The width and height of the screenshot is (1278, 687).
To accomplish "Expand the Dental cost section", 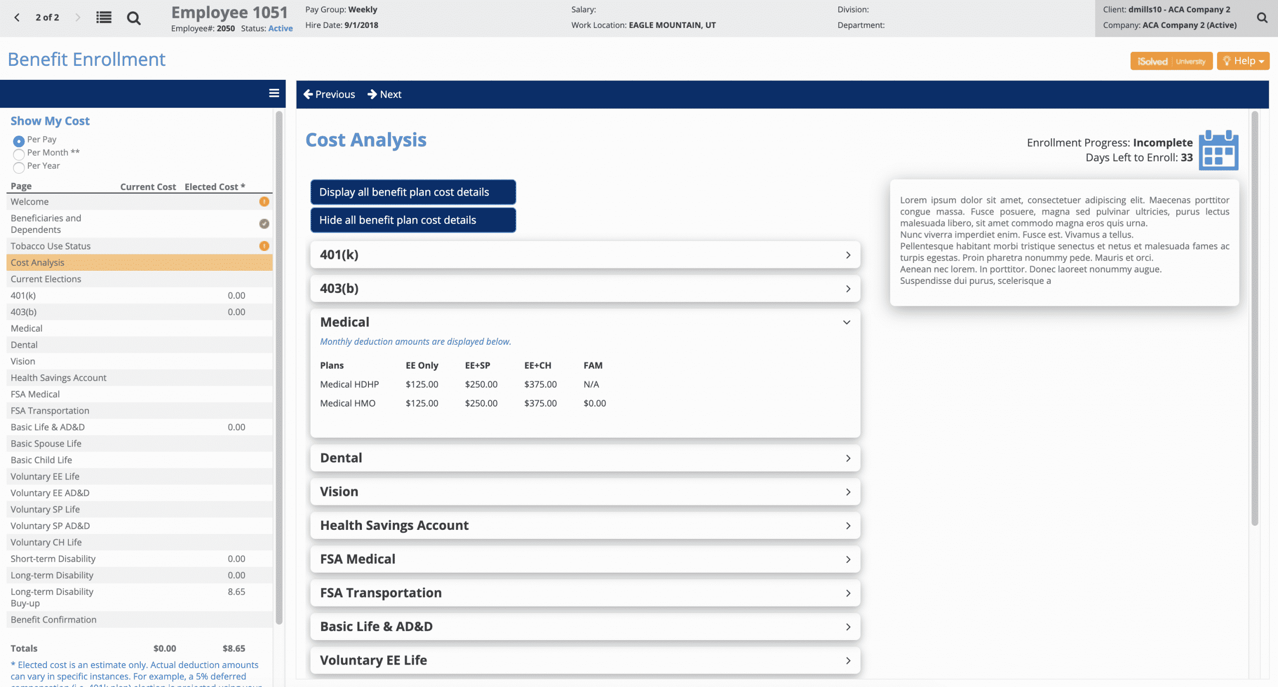I will click(585, 458).
